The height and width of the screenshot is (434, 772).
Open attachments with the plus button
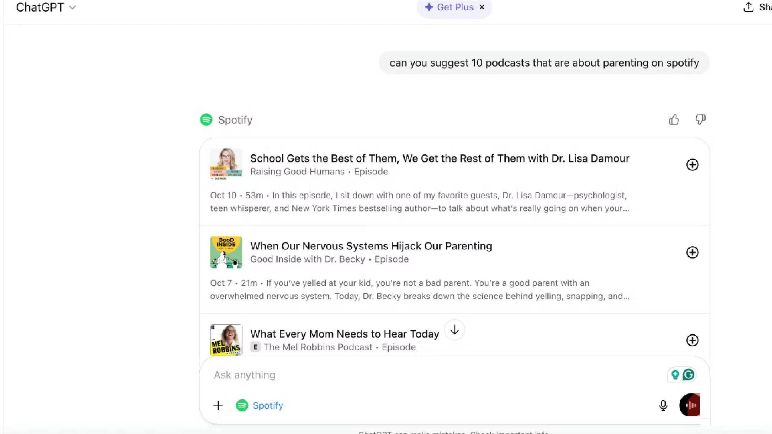pyautogui.click(x=218, y=405)
